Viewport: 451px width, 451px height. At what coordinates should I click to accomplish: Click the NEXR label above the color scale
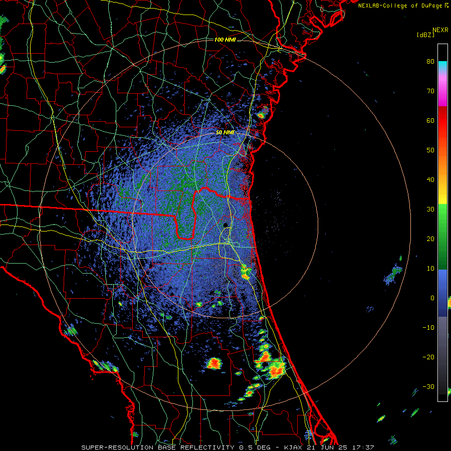pyautogui.click(x=440, y=30)
